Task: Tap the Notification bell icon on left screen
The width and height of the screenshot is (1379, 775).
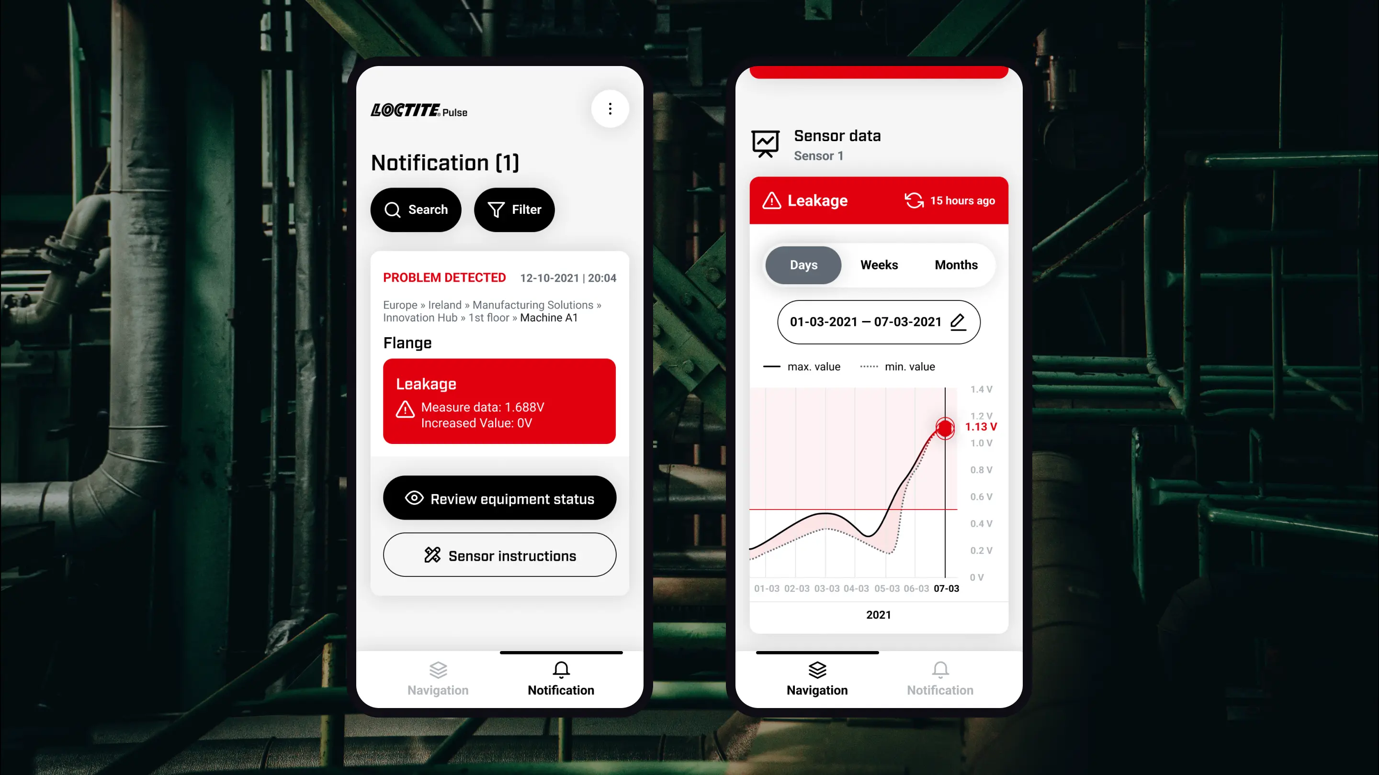Action: point(561,669)
